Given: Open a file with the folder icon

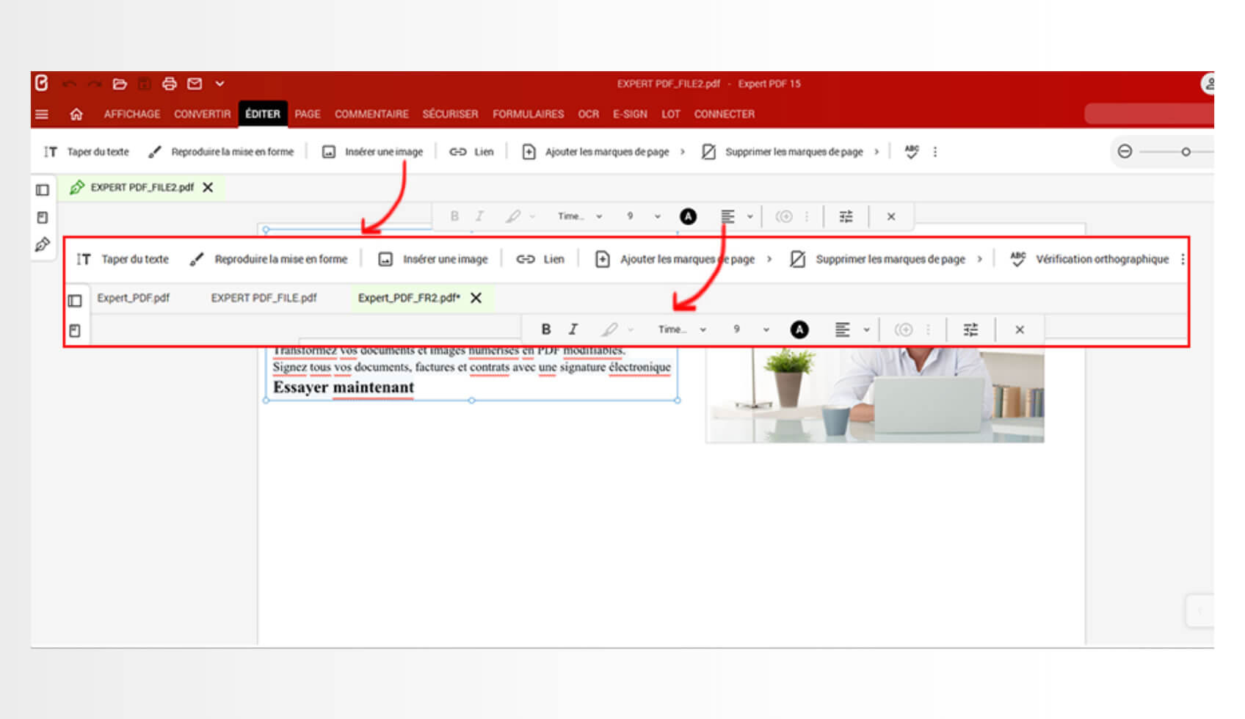Looking at the screenshot, I should point(120,84).
